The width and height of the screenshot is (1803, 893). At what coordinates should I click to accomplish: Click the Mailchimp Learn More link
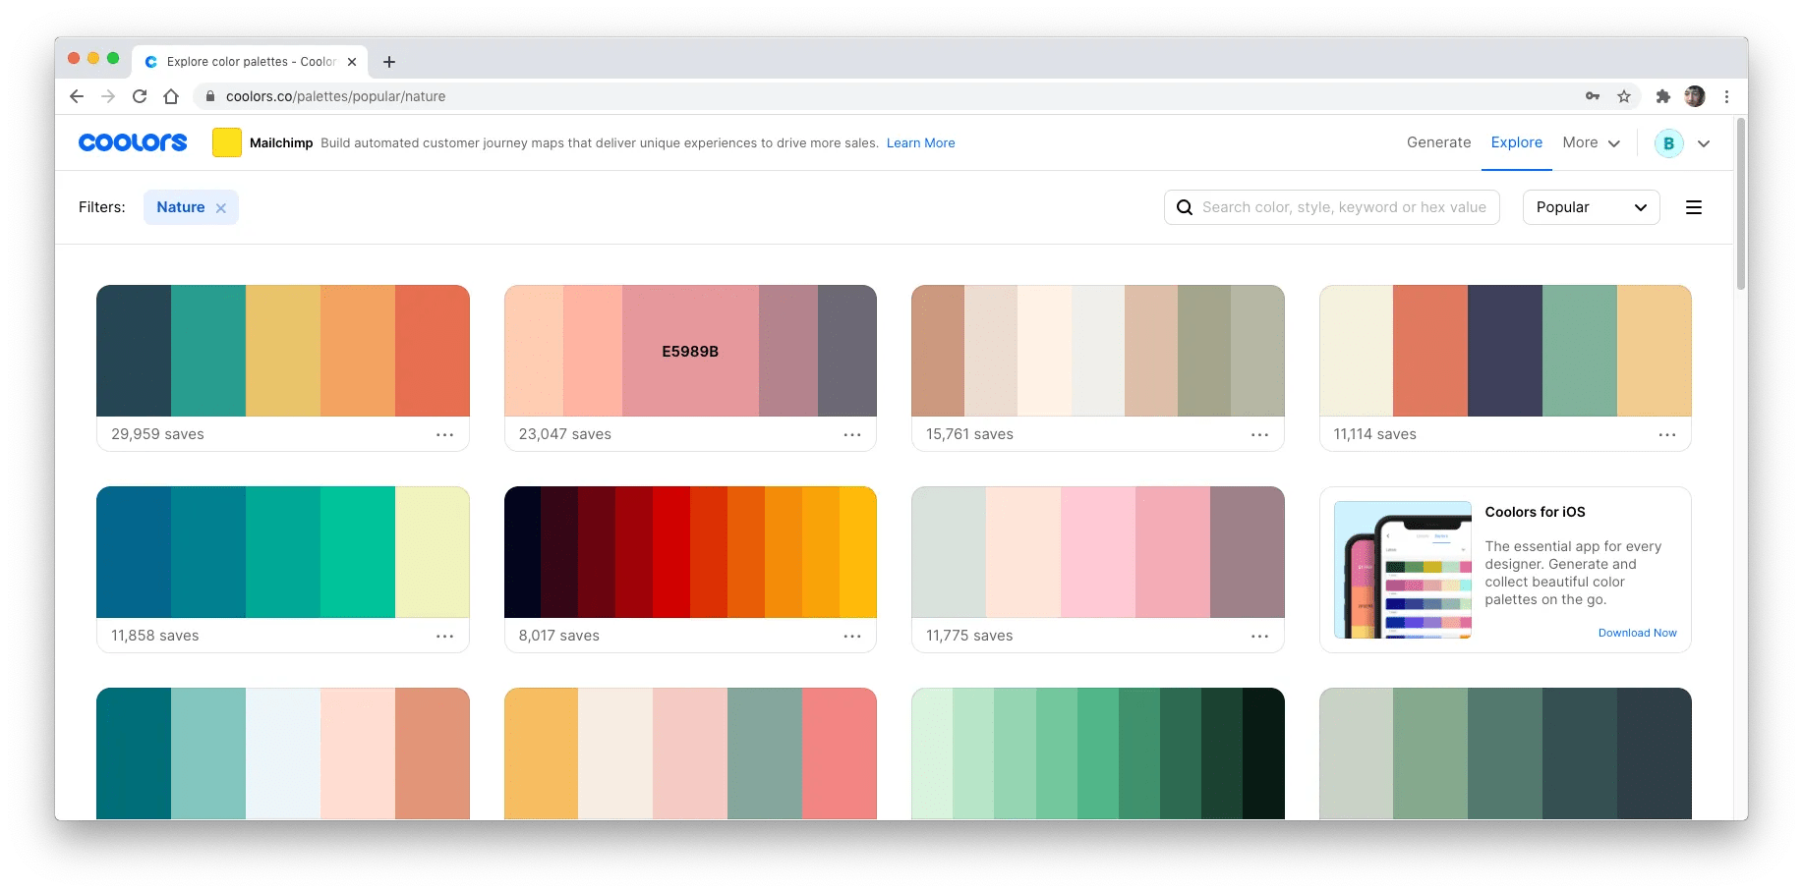(x=919, y=142)
